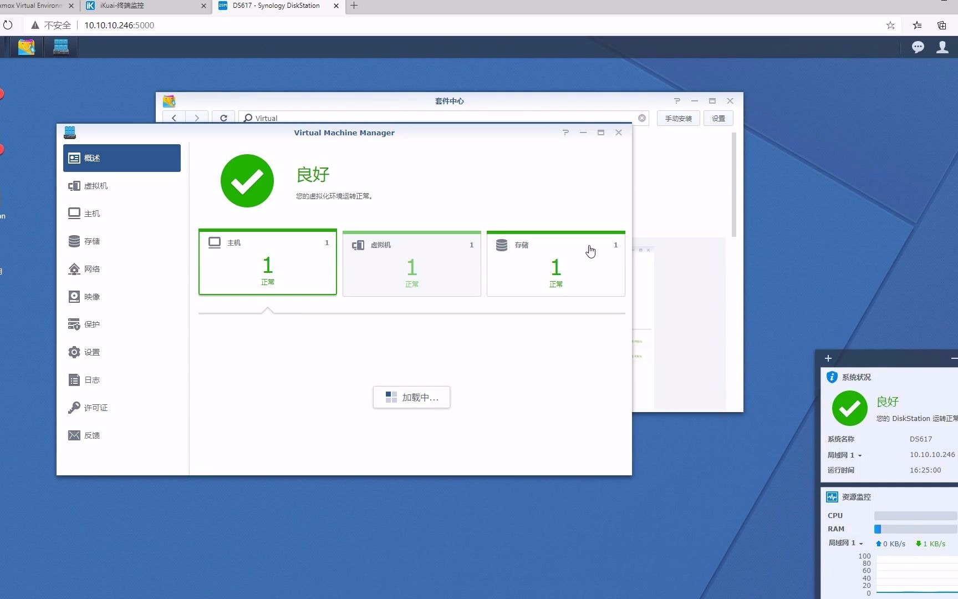This screenshot has height=599, width=958.
Task: Add a widget with the plus icon
Action: point(828,358)
